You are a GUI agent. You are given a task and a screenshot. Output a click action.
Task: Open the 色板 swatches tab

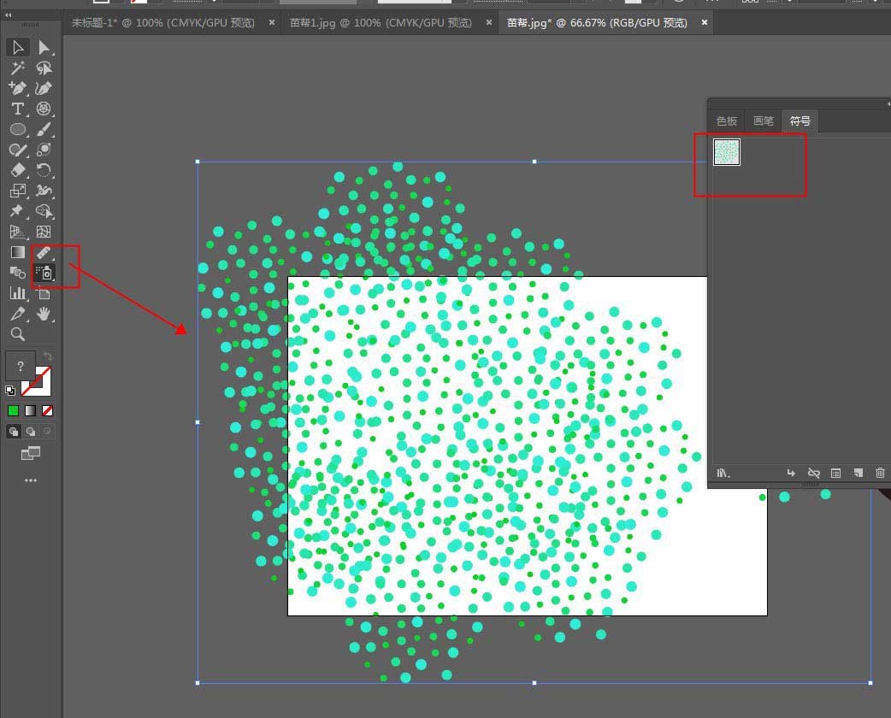coord(727,121)
